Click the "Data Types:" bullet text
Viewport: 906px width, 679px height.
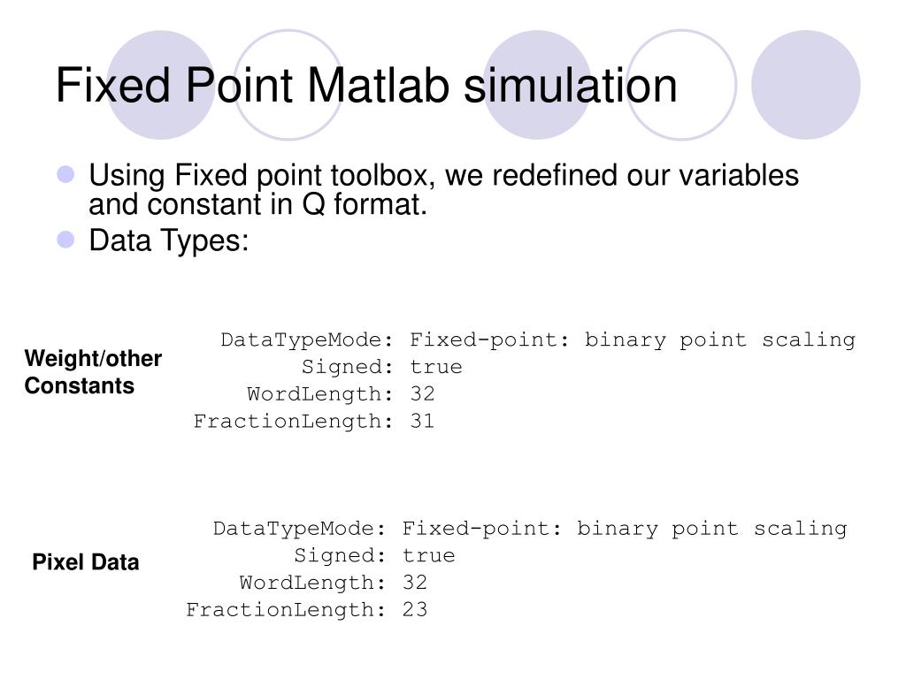(x=169, y=240)
